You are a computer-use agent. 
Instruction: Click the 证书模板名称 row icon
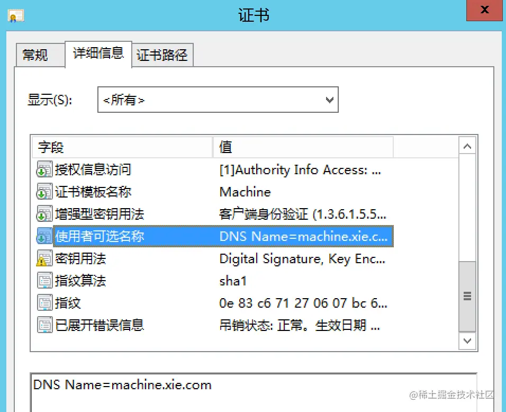coord(44,192)
